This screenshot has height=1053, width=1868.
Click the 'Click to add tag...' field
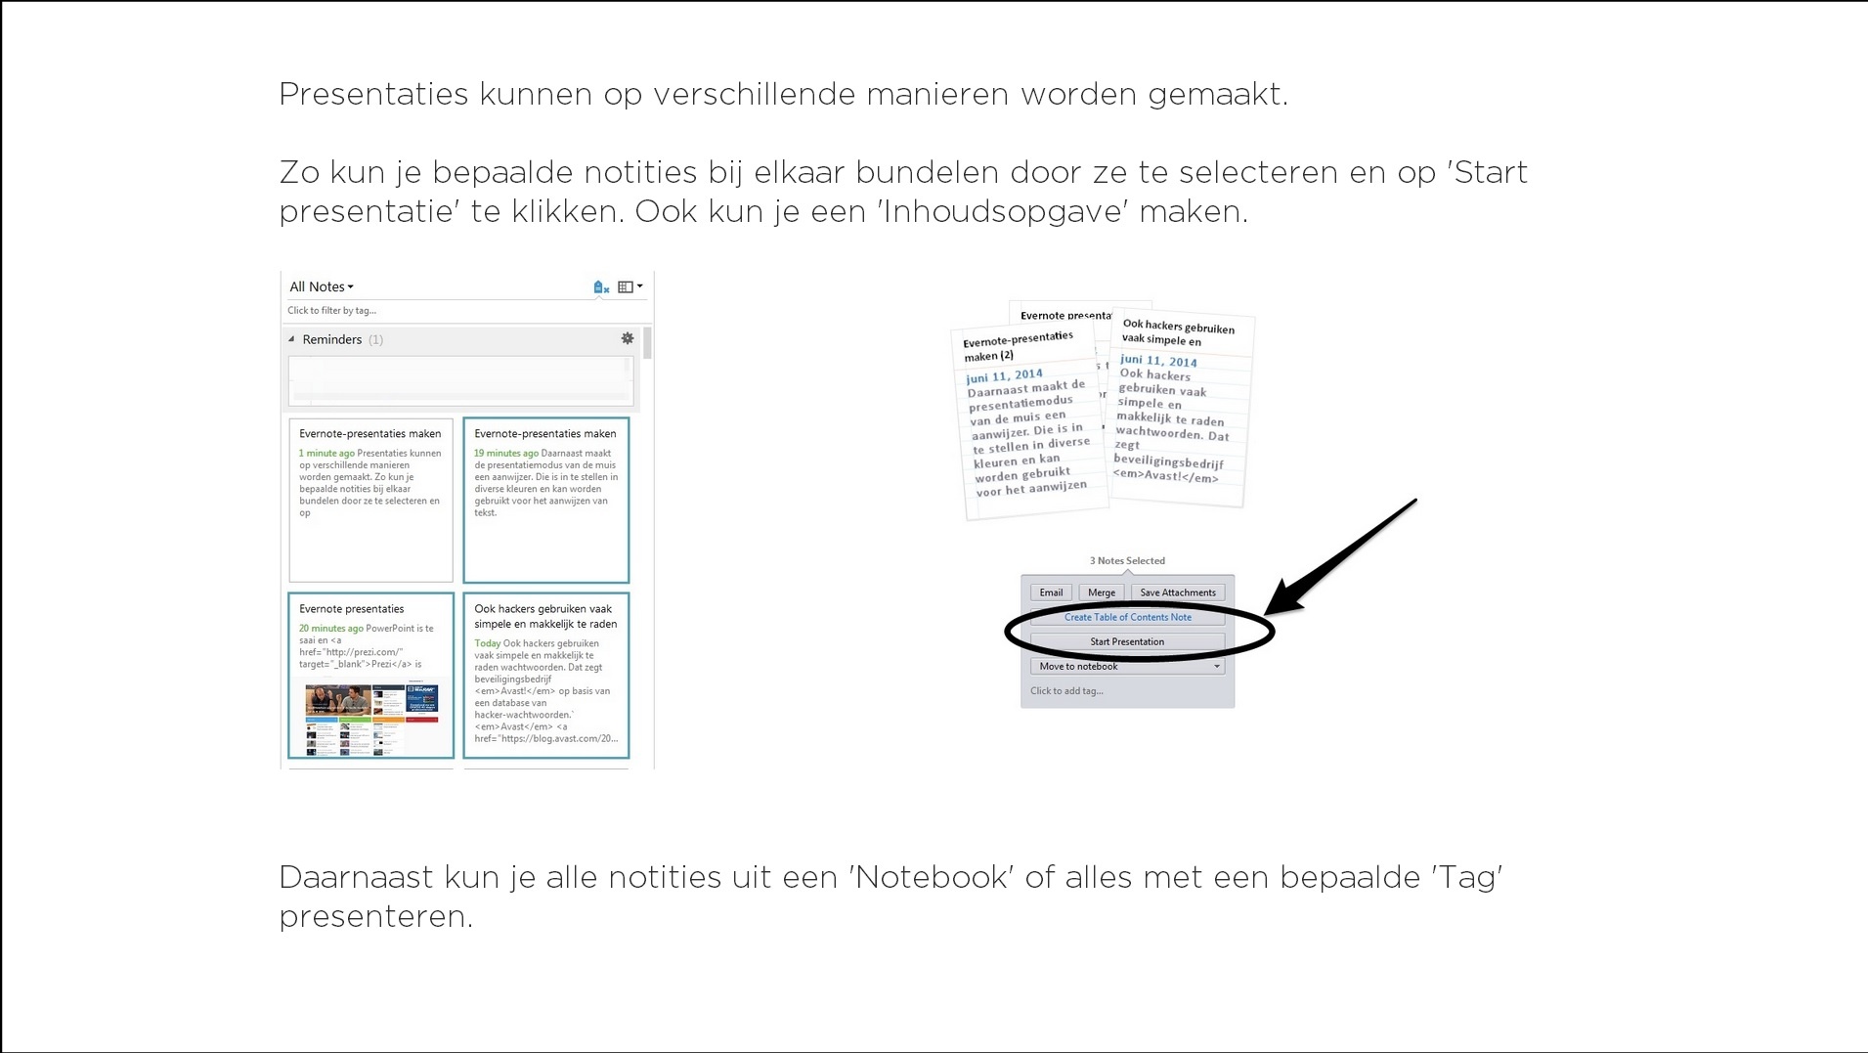(x=1066, y=691)
